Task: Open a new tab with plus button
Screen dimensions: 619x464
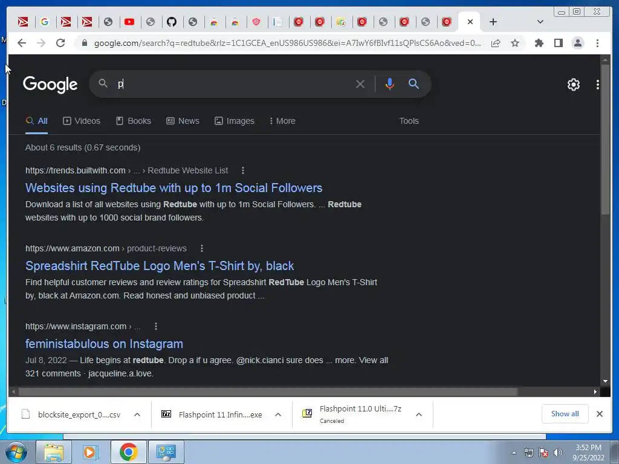Action: pyautogui.click(x=493, y=22)
